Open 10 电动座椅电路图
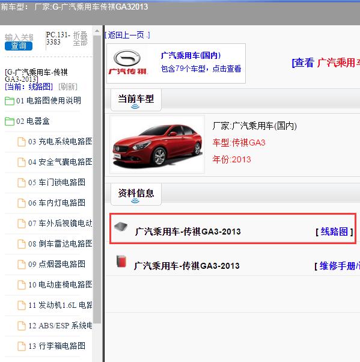 pyautogui.click(x=60, y=284)
